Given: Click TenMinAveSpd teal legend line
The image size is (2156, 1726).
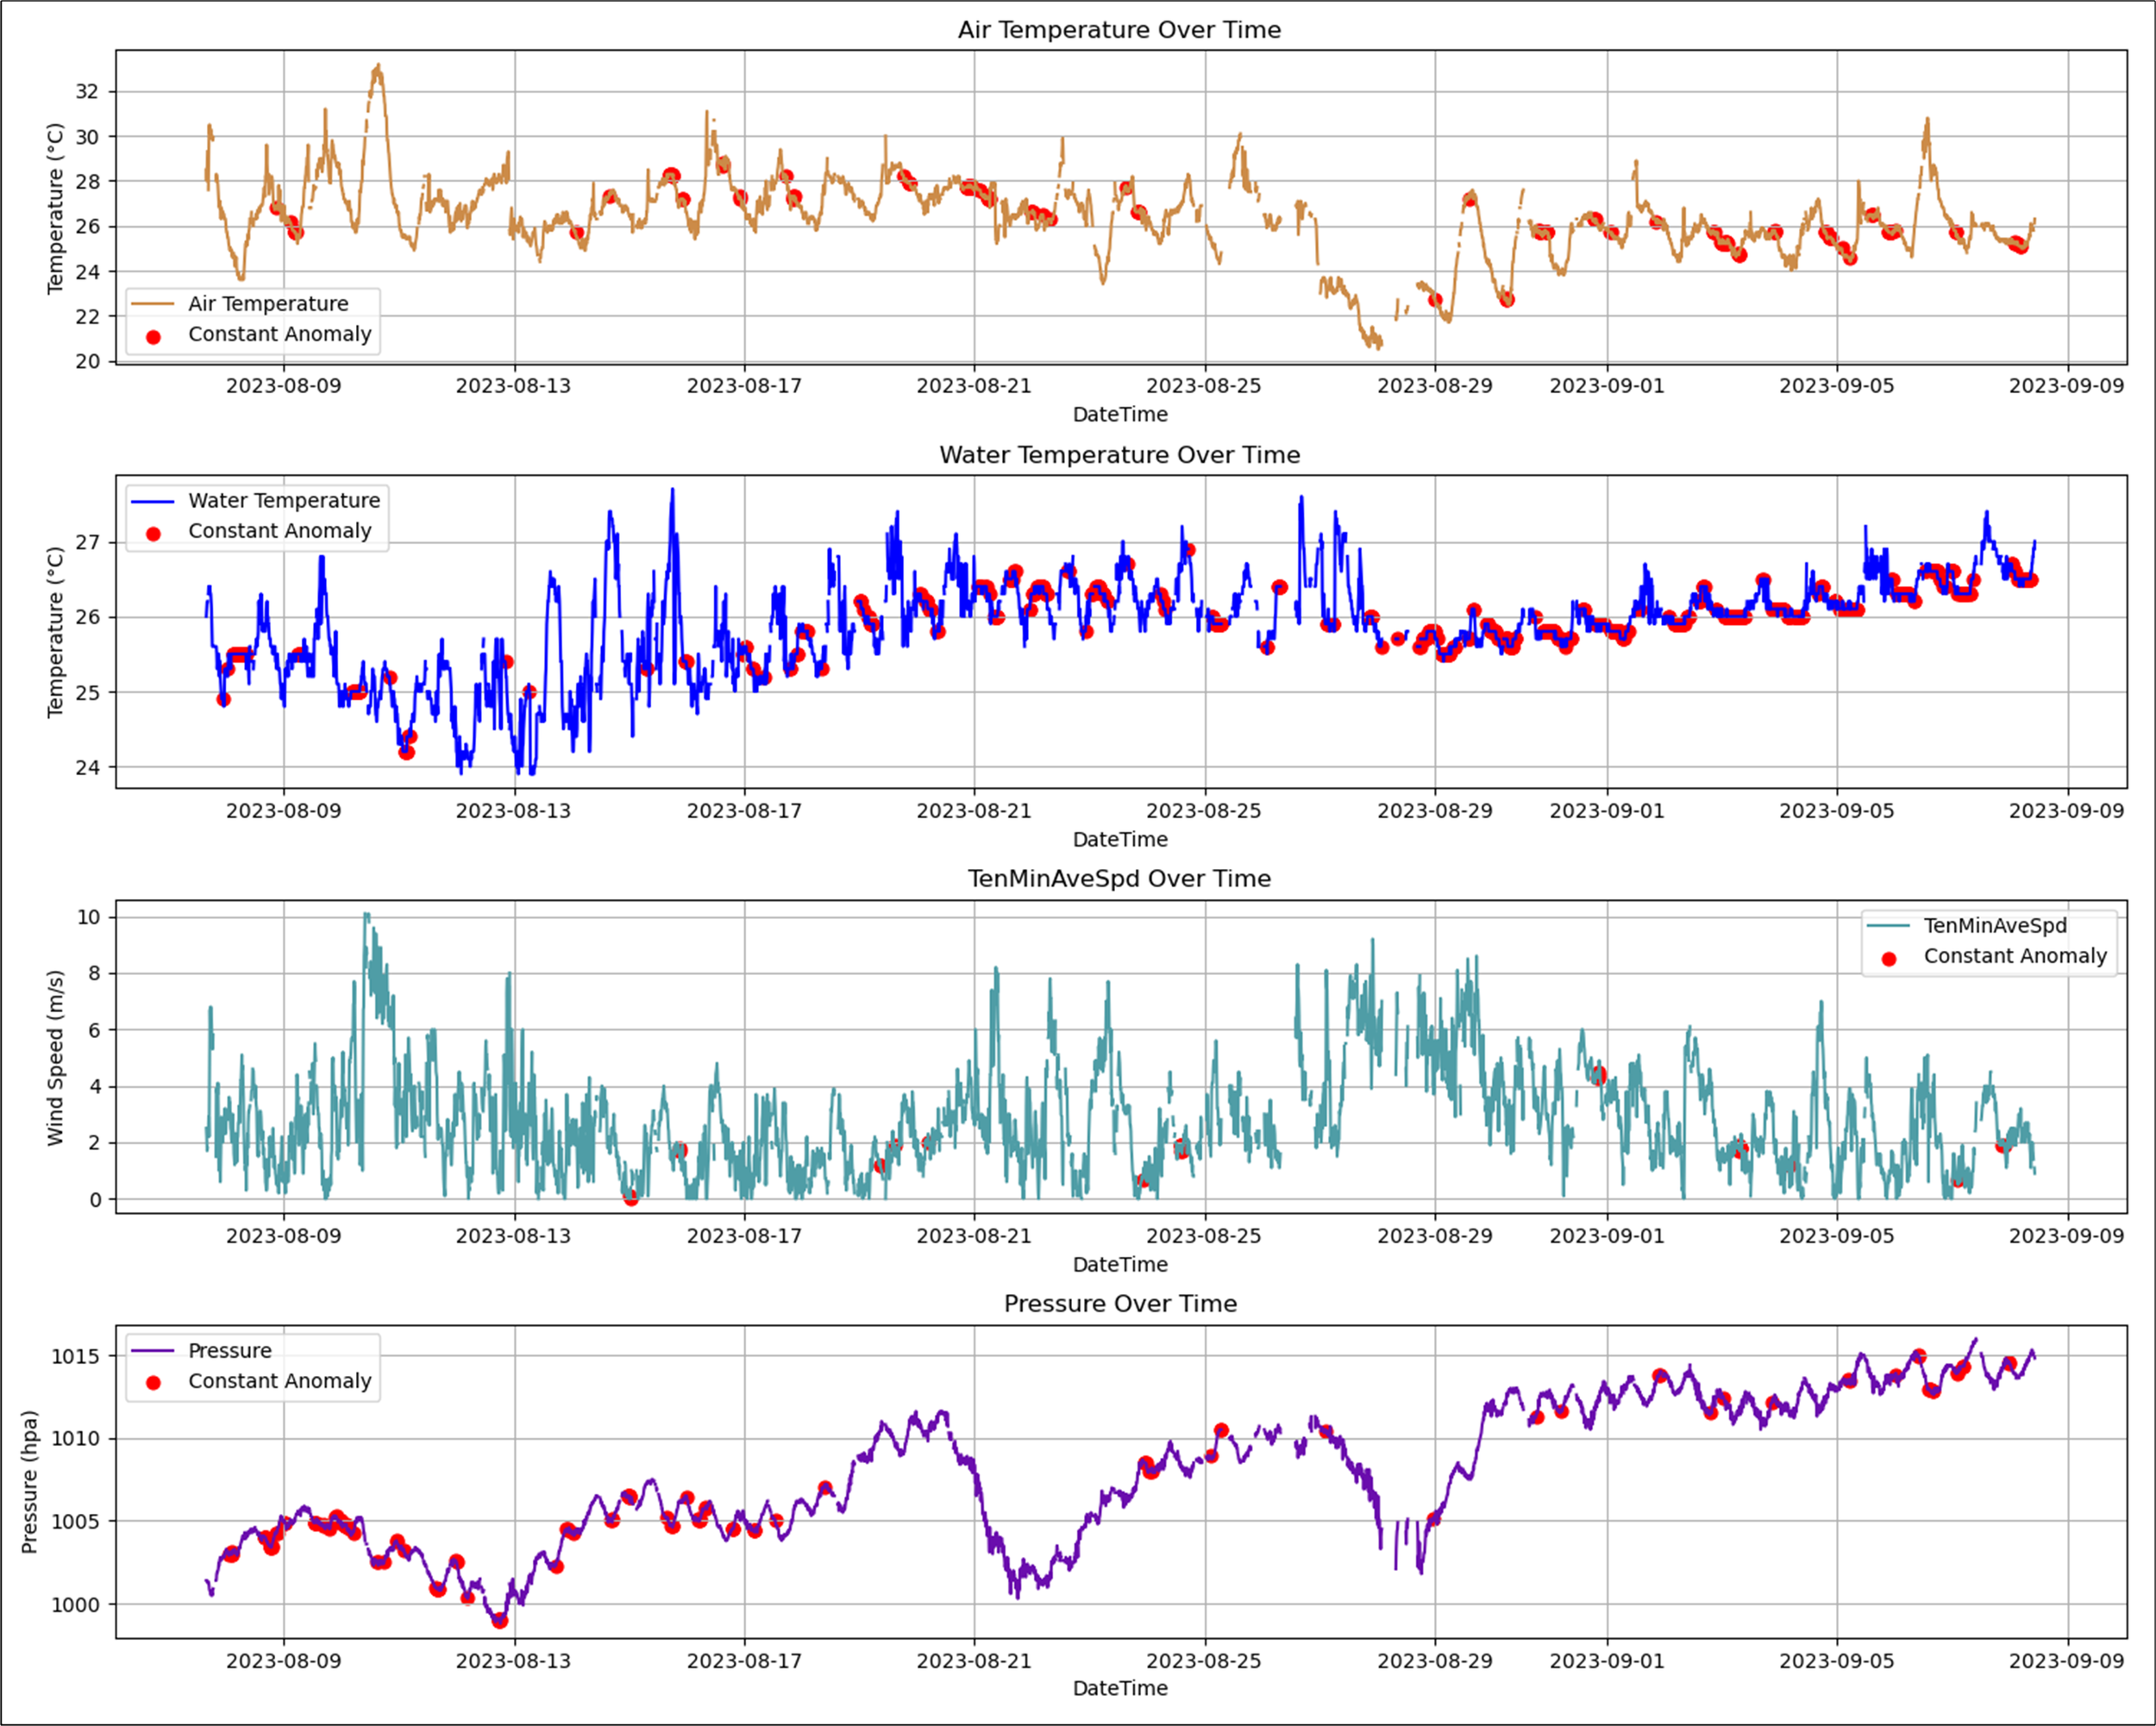Looking at the screenshot, I should pyautogui.click(x=1888, y=925).
